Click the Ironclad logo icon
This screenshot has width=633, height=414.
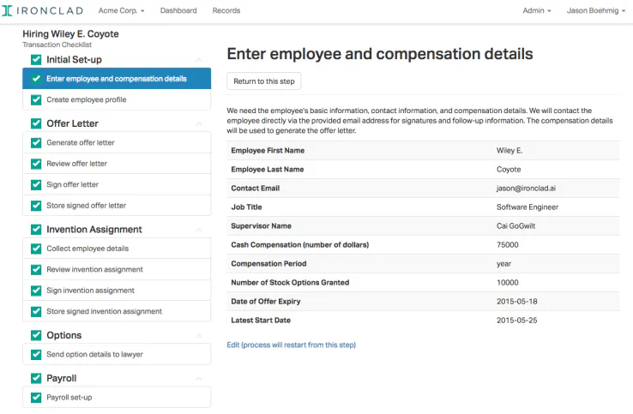(x=7, y=10)
